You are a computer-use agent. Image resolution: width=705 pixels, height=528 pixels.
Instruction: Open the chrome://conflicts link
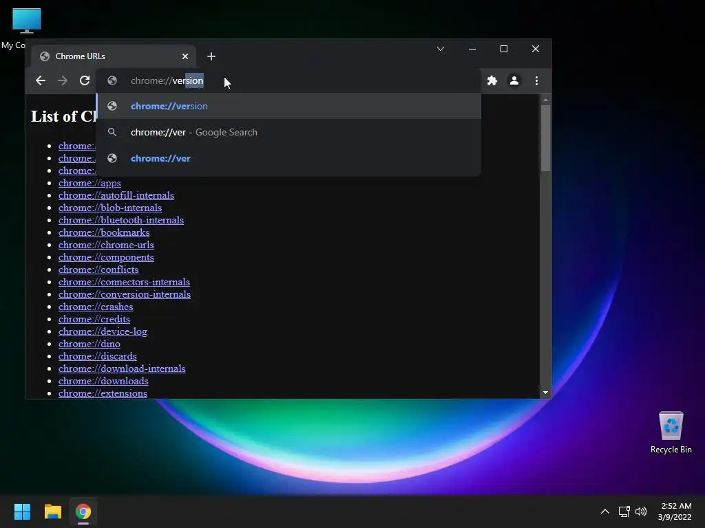98,269
